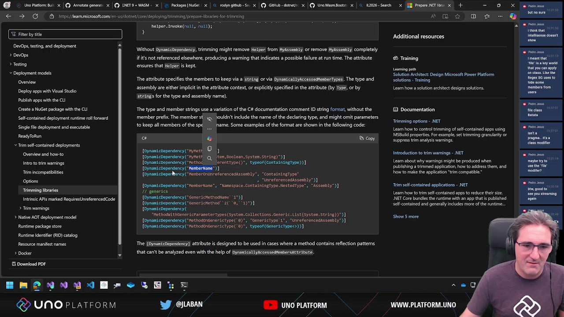Image resolution: width=564 pixels, height=317 pixels.
Task: Collapse Trim self-contained deployments node
Action: click(x=15, y=145)
